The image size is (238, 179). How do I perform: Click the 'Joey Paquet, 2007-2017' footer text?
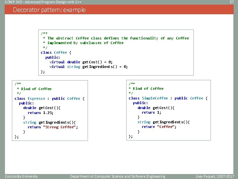pyautogui.click(x=215, y=176)
